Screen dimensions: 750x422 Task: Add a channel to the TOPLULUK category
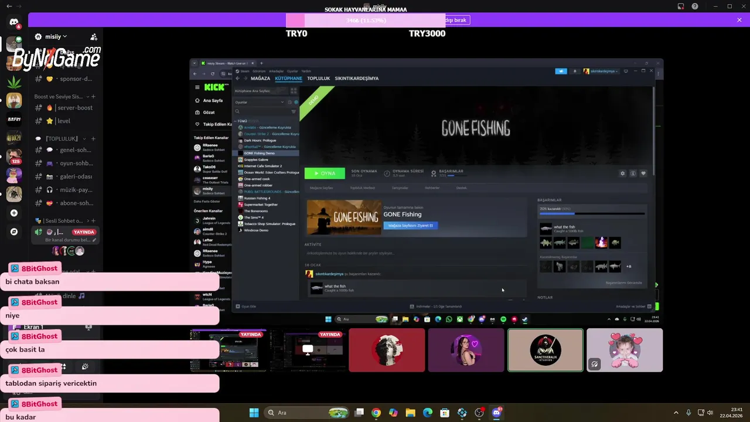pyautogui.click(x=93, y=139)
